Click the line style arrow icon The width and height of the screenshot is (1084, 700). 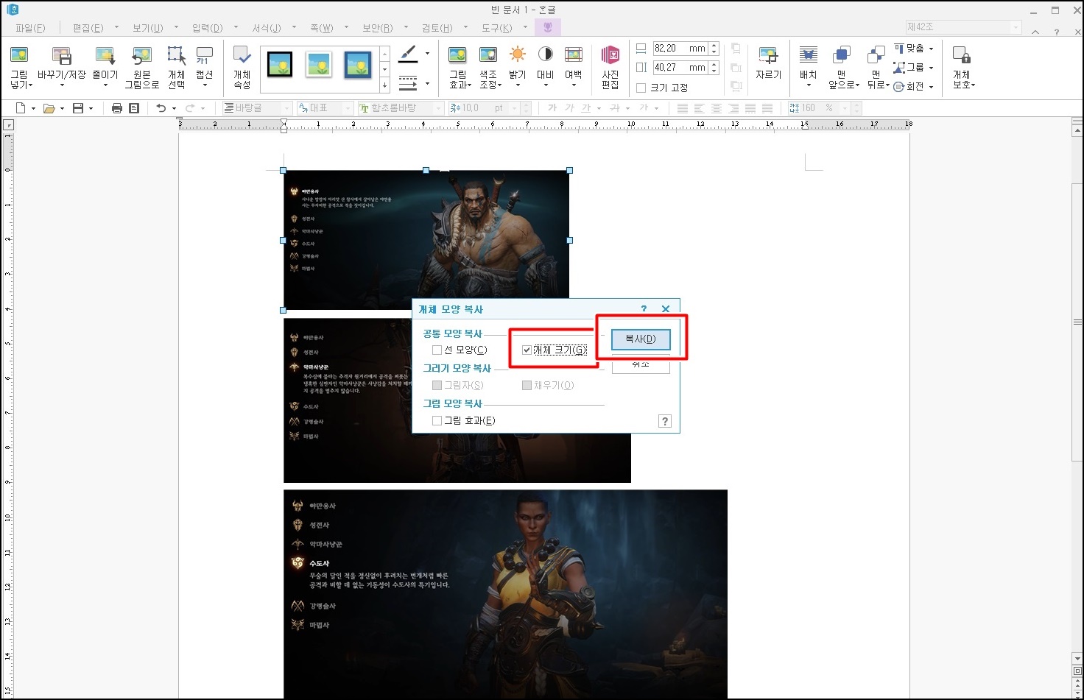click(x=408, y=82)
